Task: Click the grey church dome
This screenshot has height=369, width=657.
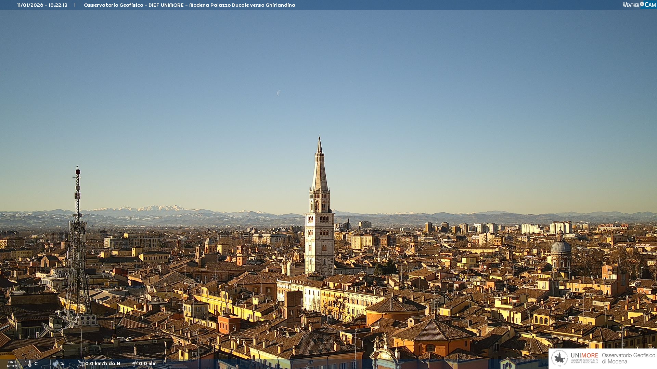Action: [561, 246]
